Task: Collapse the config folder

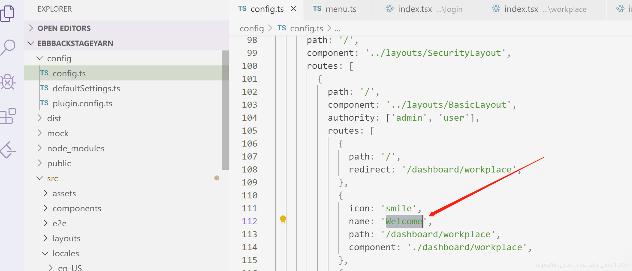Action: 40,58
